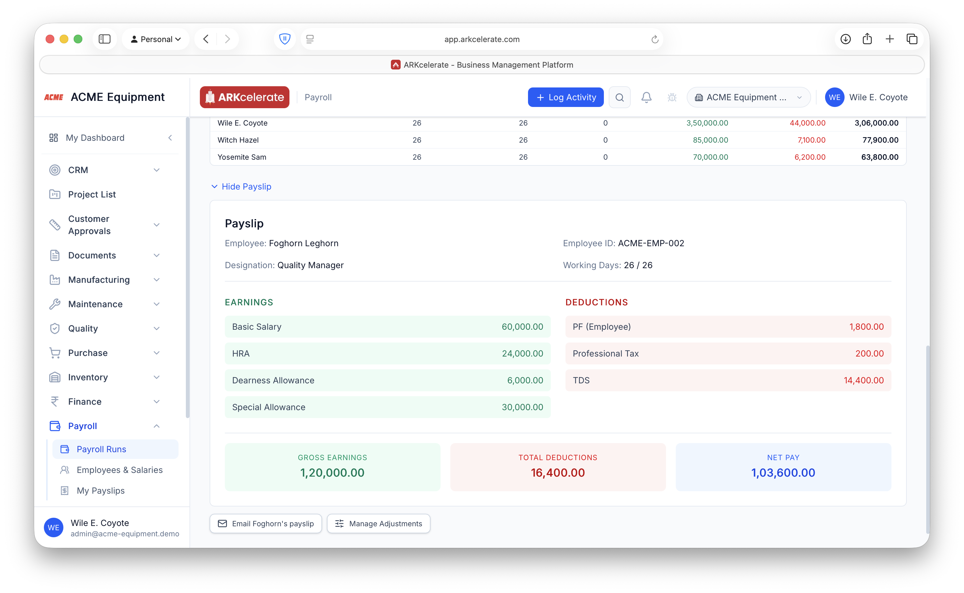Click the bug report icon
Viewport: 964px width, 593px height.
(672, 97)
